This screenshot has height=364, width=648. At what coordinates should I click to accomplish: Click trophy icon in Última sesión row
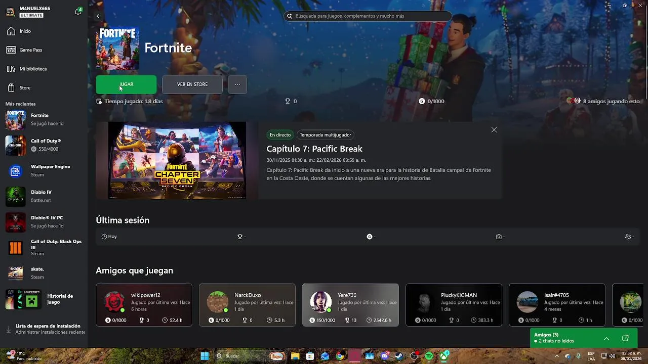(240, 237)
